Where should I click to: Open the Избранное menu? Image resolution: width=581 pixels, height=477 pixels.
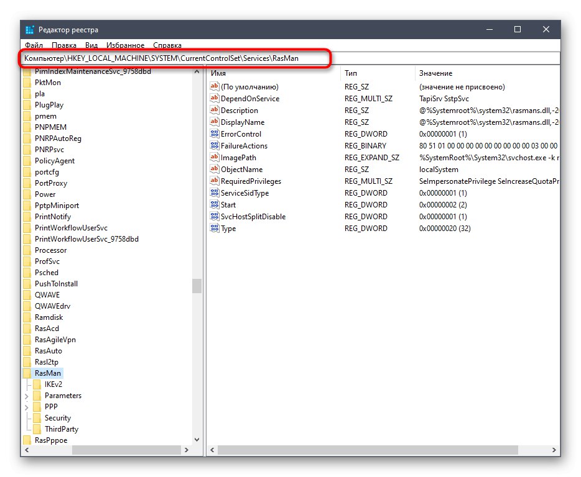[x=125, y=45]
